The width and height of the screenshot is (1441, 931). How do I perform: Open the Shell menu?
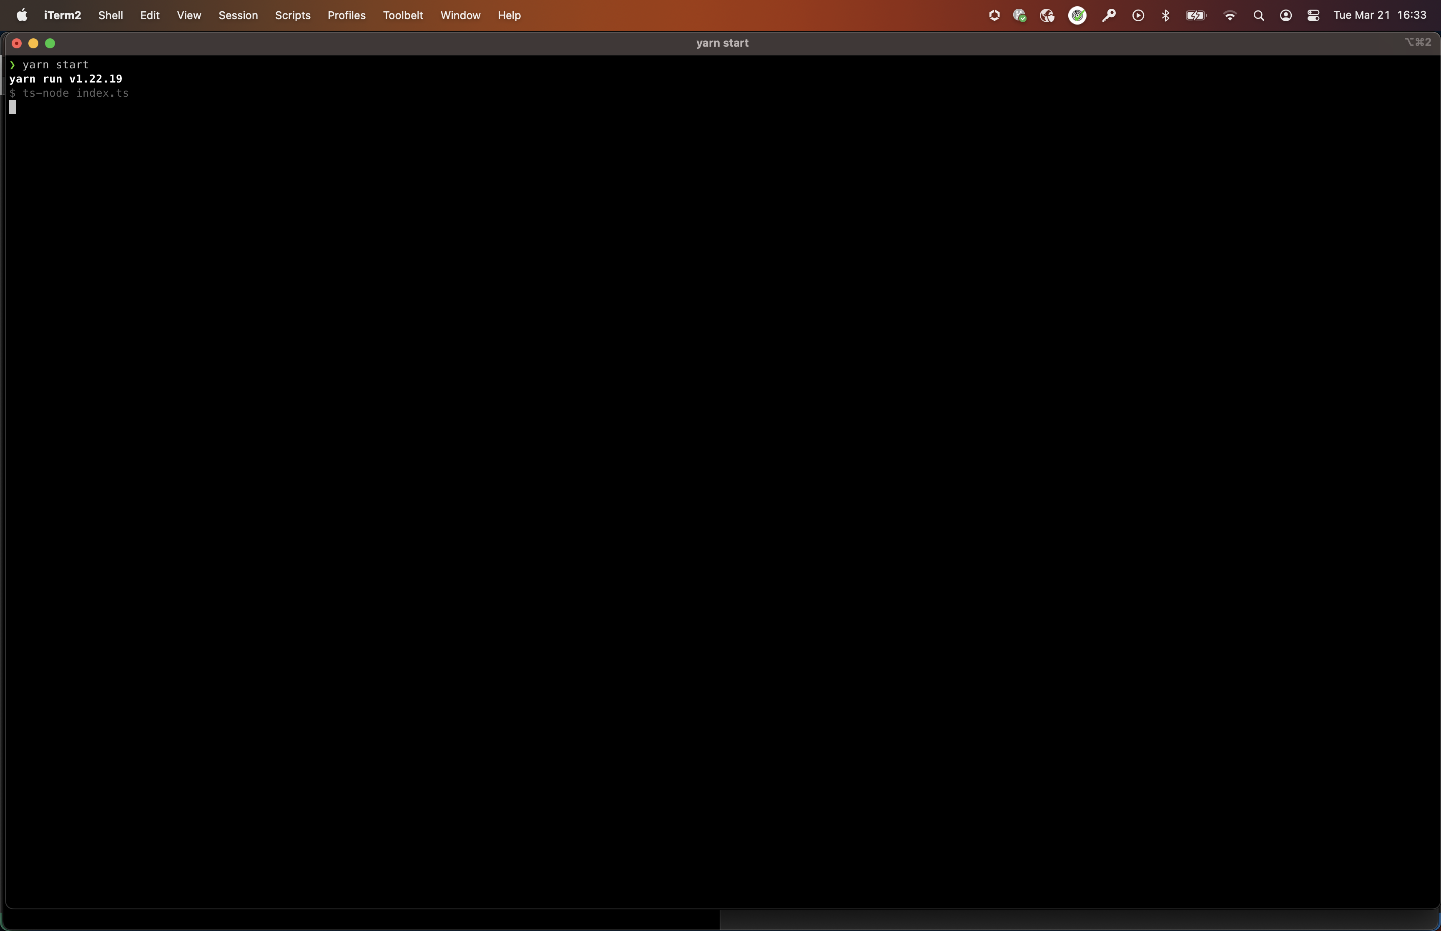click(x=110, y=15)
